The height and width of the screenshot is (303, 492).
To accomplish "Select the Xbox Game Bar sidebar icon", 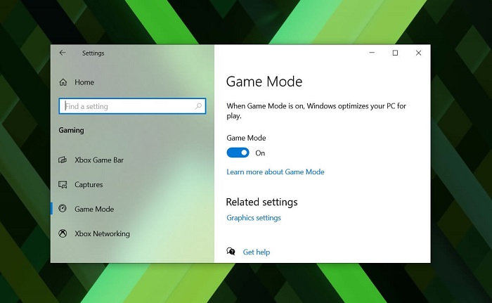I will point(63,160).
